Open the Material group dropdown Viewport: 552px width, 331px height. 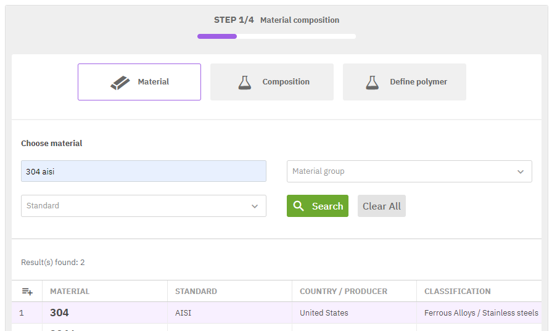409,171
